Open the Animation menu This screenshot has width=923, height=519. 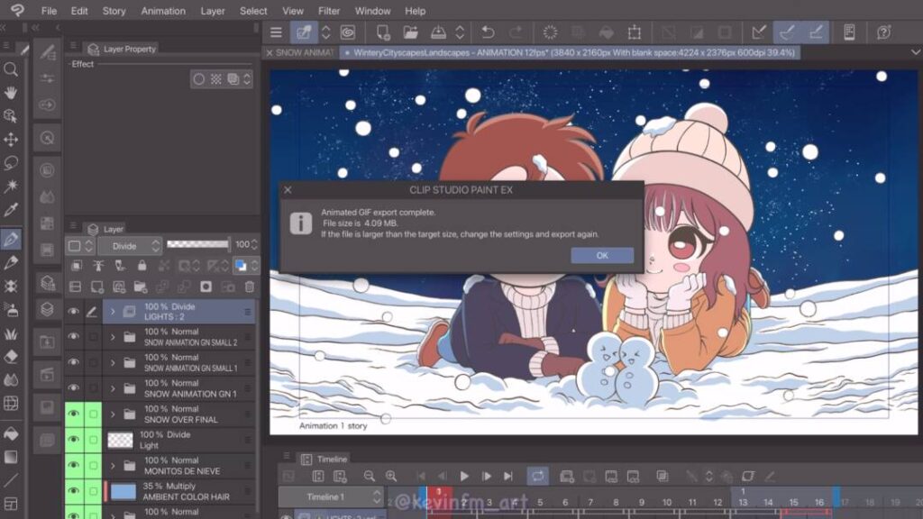click(x=163, y=11)
